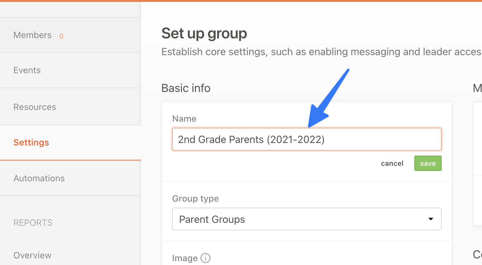Click the Establish core settings description text
This screenshot has height=265, width=482.
click(321, 52)
